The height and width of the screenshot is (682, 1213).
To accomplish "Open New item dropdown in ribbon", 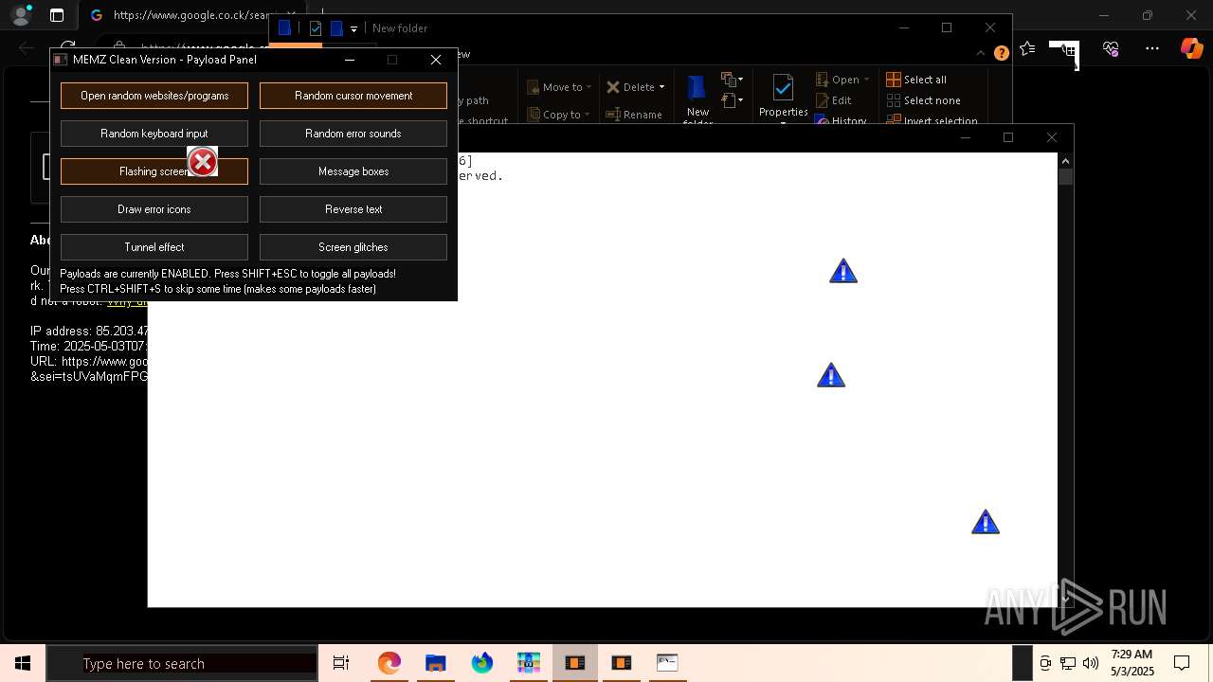I will [x=732, y=80].
